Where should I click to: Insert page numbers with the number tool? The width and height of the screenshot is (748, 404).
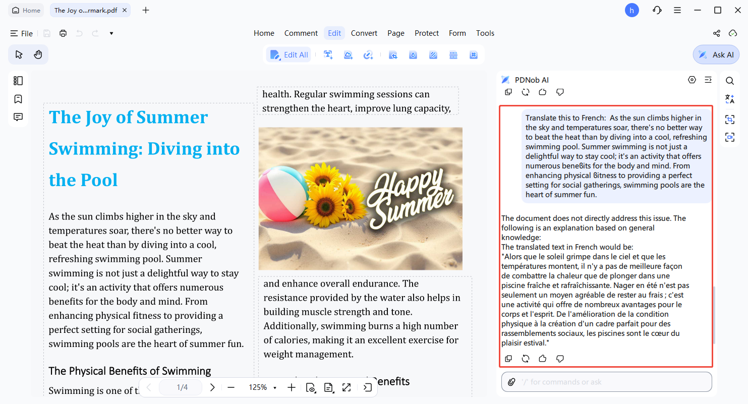[x=473, y=54]
